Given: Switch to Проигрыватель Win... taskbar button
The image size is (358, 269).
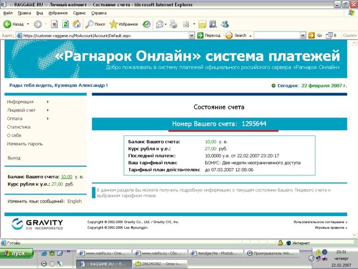Looking at the screenshot, I should pos(272,253).
